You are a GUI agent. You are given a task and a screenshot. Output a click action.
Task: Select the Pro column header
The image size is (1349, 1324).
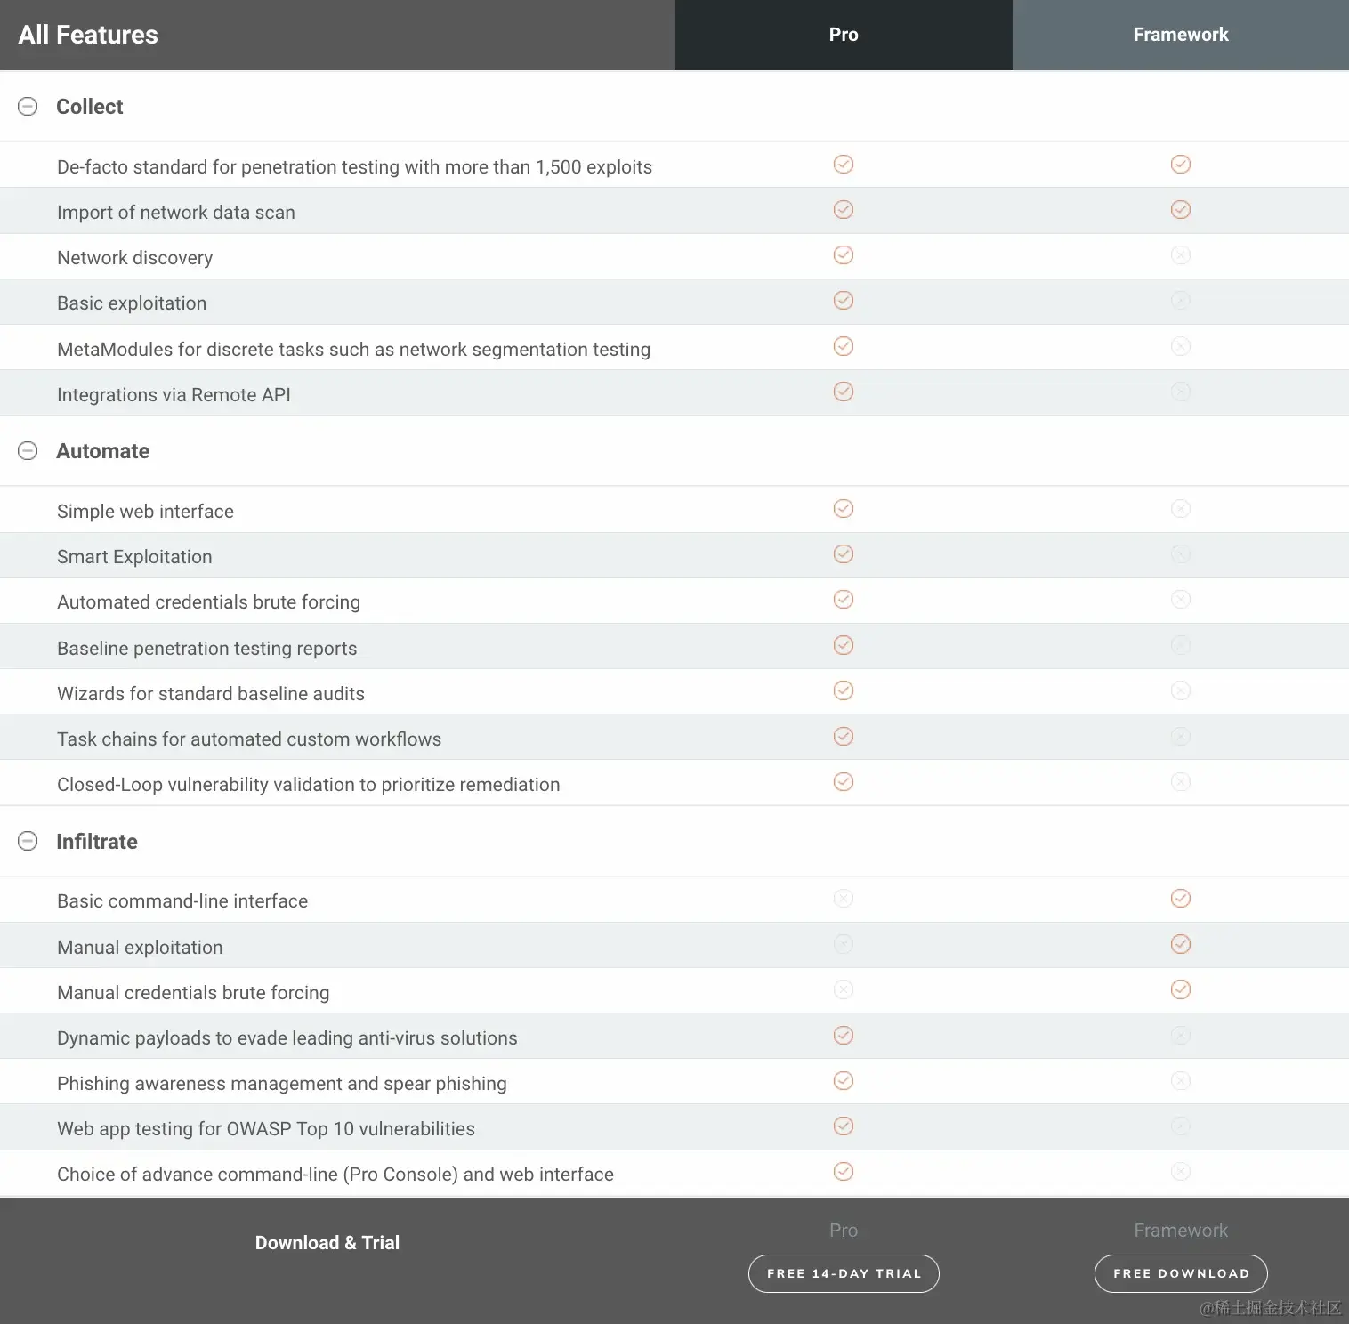pyautogui.click(x=843, y=35)
